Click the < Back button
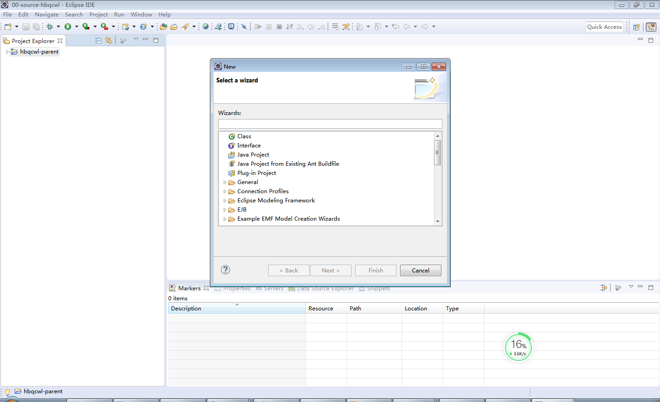Viewport: 660px width, 402px height. pos(289,270)
